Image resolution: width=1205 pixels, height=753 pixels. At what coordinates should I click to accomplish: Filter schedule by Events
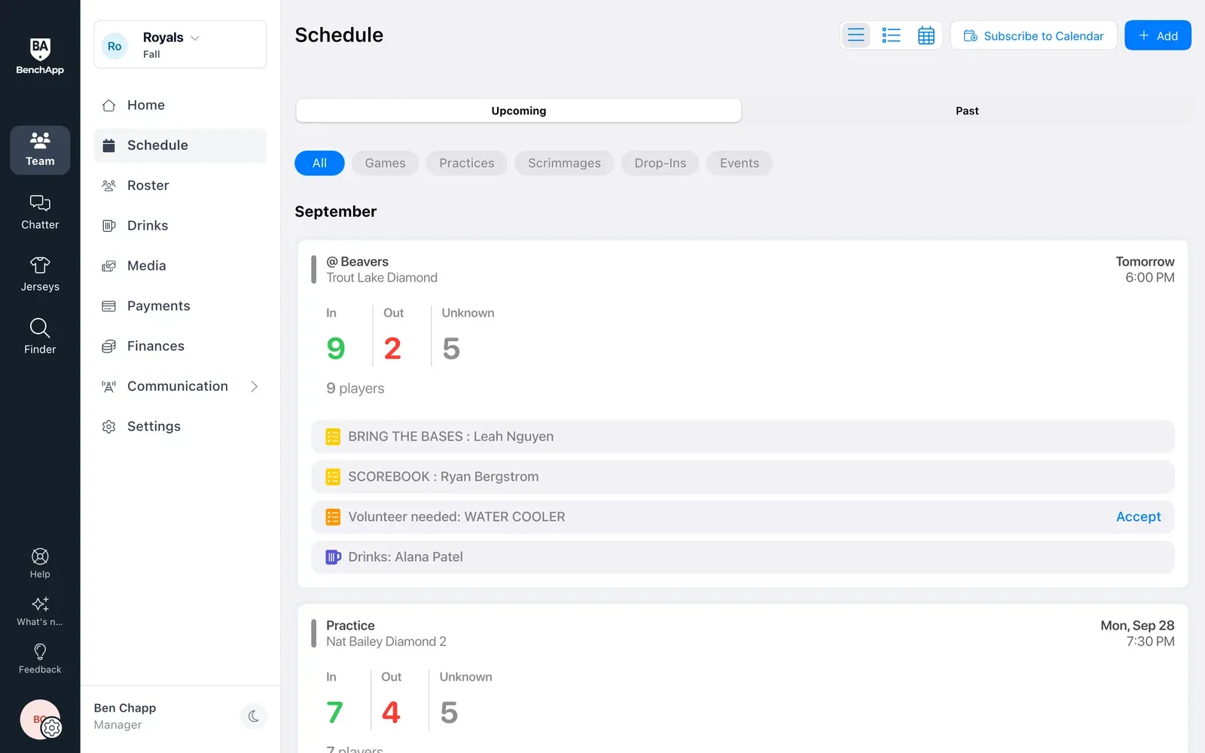click(739, 163)
